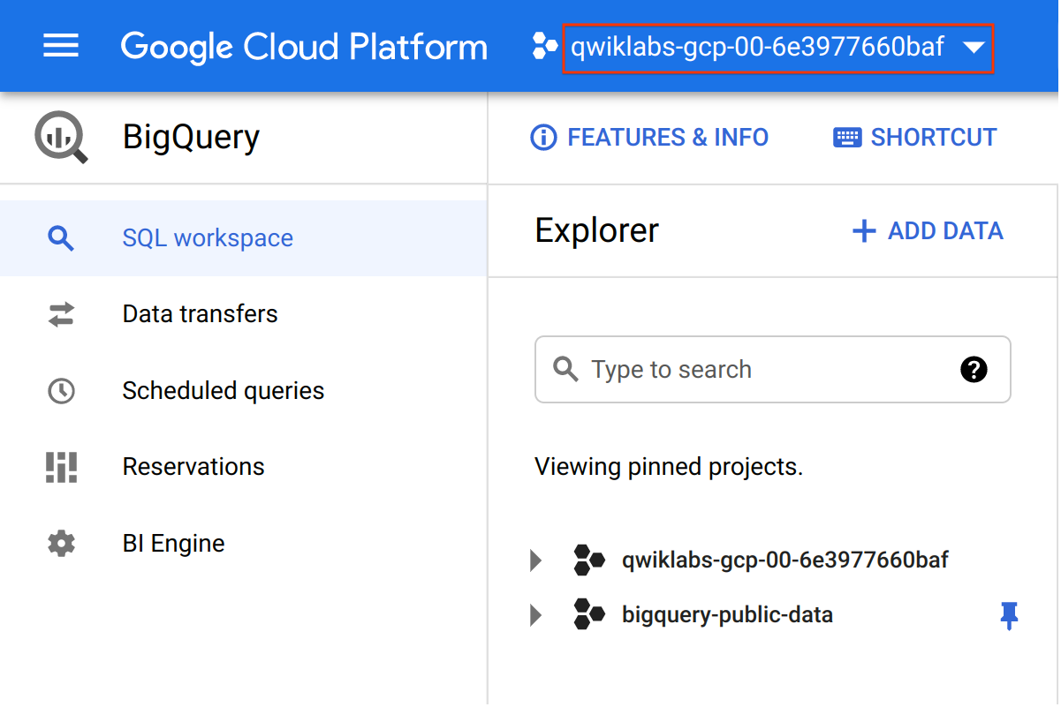The width and height of the screenshot is (1061, 707).
Task: Click the Scheduled queries clock icon
Action: [x=61, y=391]
